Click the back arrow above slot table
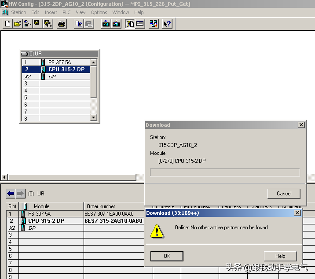The width and height of the screenshot is (315, 279). click(11, 194)
